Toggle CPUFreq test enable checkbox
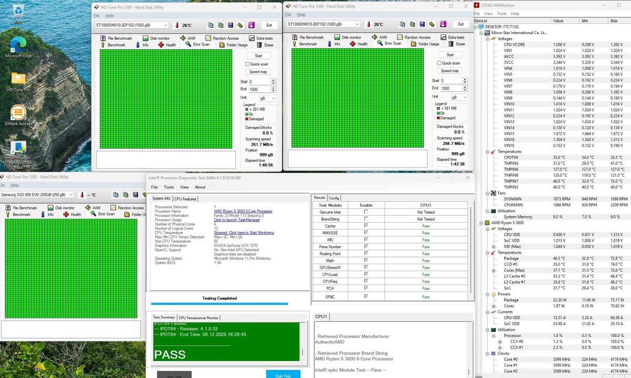 click(x=366, y=281)
